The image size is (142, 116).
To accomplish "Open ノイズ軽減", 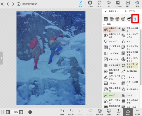I will pyautogui.click(x=112, y=53).
